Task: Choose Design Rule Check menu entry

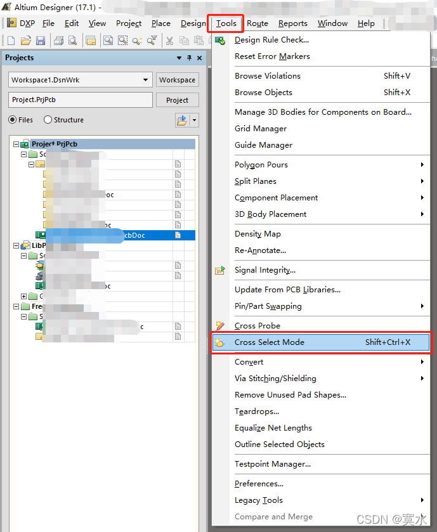Action: 321,40
